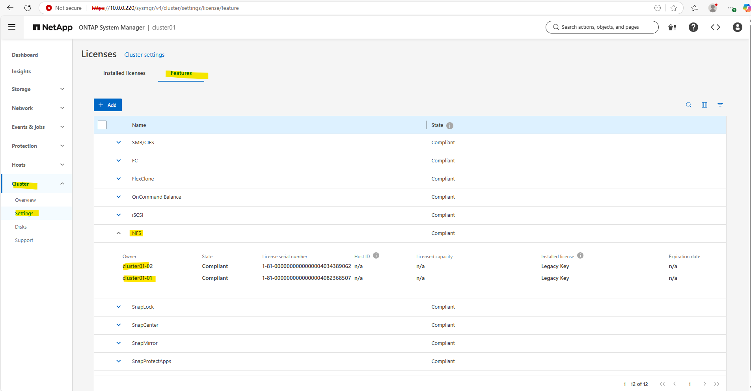This screenshot has width=751, height=391.
Task: Expand the SnapProtectApps license row
Action: [119, 361]
